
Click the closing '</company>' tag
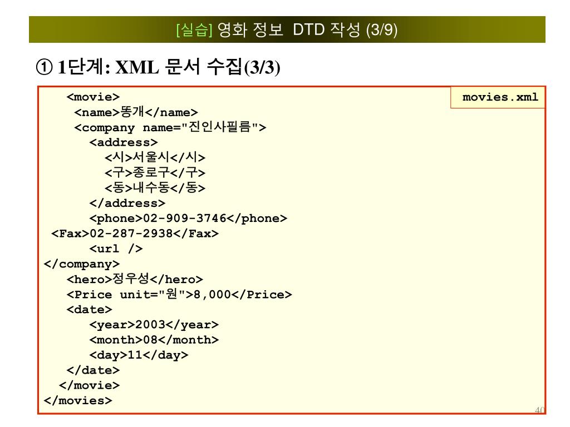(x=81, y=264)
